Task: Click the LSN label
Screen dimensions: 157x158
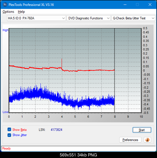Action: click(x=42, y=130)
